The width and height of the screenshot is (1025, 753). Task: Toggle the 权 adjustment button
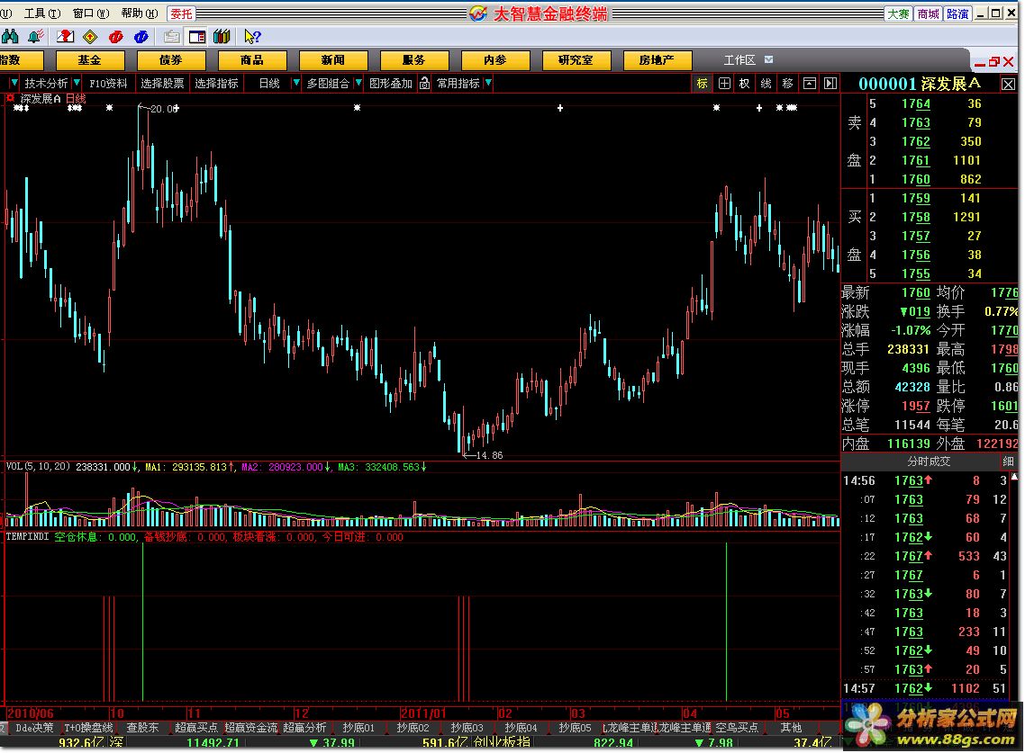[x=745, y=83]
